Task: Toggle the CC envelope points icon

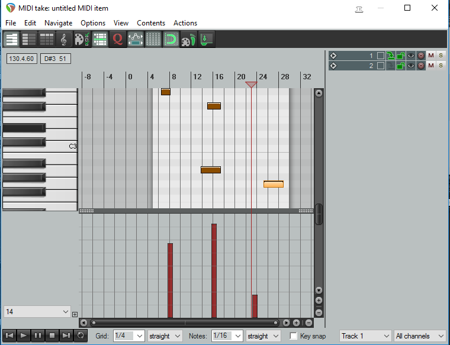Action: point(135,39)
